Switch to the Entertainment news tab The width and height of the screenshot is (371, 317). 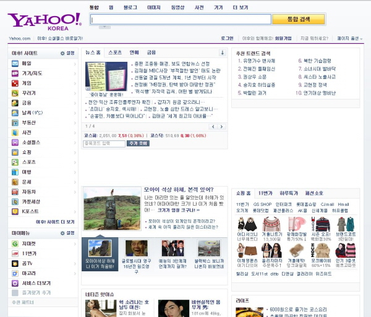click(x=134, y=53)
